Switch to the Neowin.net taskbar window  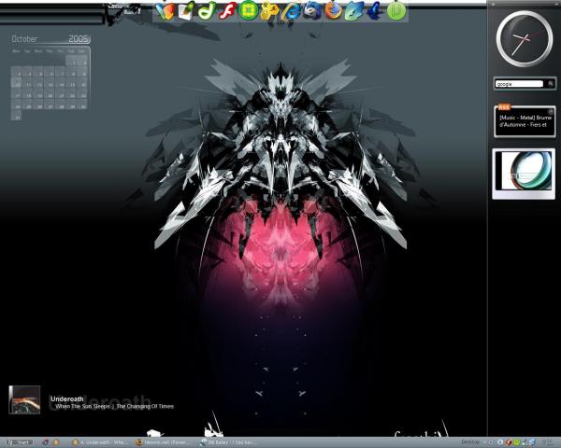164,441
